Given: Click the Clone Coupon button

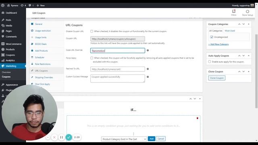Looking at the screenshot, I should pyautogui.click(x=217, y=78).
